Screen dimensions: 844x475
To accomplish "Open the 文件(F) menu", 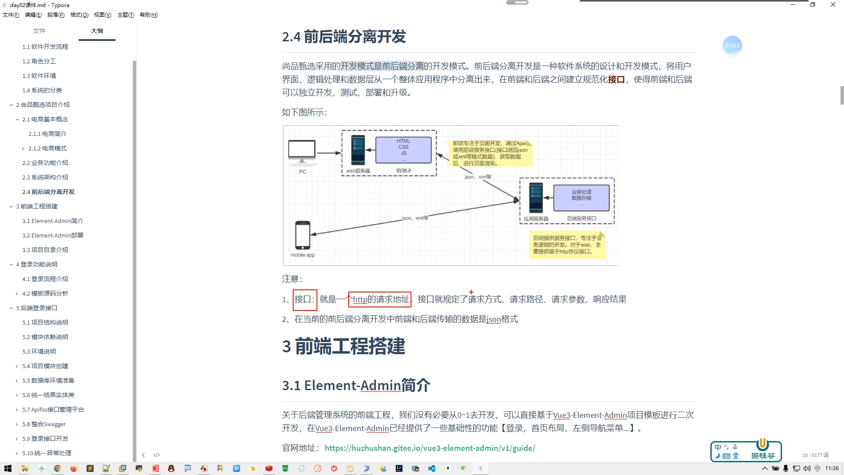I will [x=11, y=15].
